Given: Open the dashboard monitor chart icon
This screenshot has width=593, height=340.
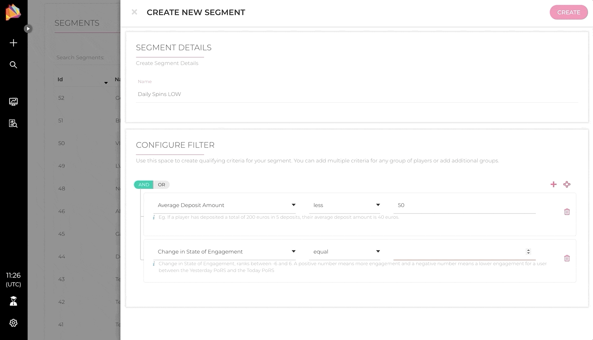Looking at the screenshot, I should coord(13,102).
